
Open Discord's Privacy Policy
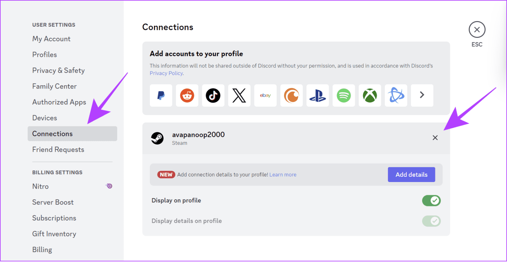(166, 73)
